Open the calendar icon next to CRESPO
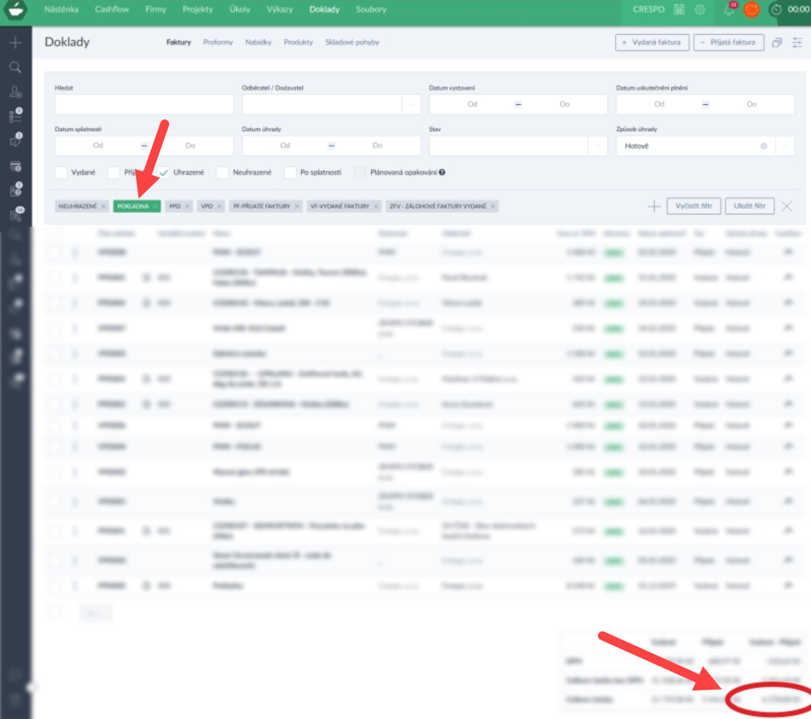Screen dimensions: 811x719 tap(678, 10)
